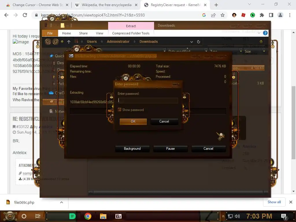Open the green notes app on taskbar
The height and width of the screenshot is (222, 296).
click(x=72, y=216)
